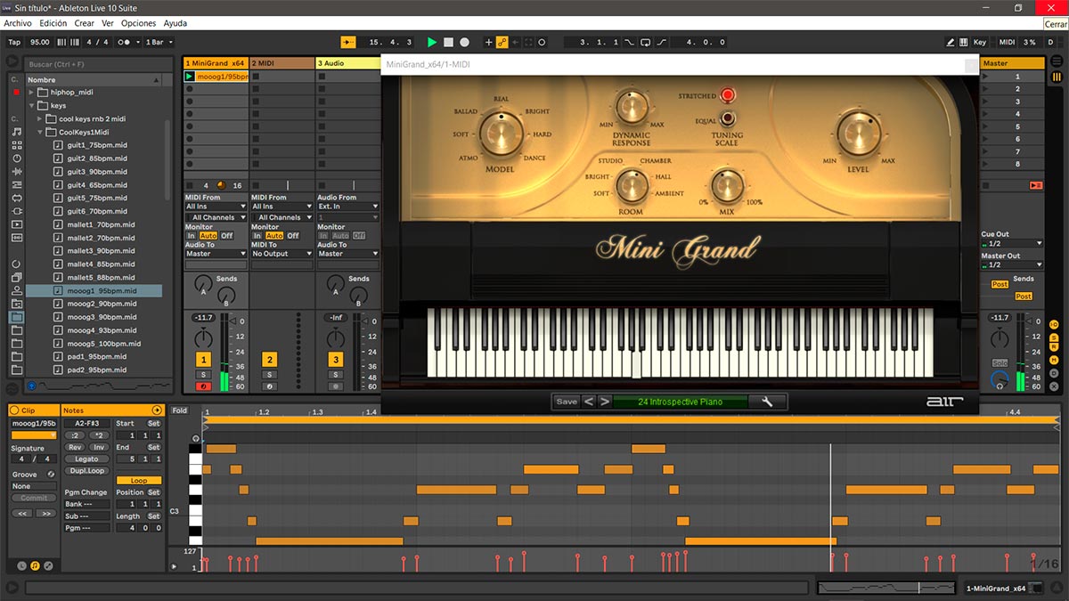Collapse the CoolKeys1Midi folder
The image size is (1069, 601).
[x=40, y=132]
